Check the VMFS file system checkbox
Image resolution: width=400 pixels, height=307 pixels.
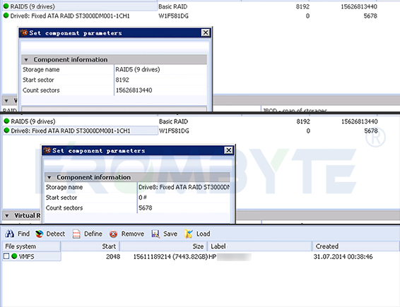coord(6,256)
